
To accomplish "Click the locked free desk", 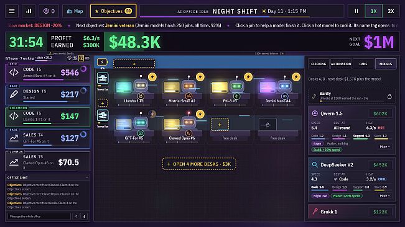I will click(268, 125).
